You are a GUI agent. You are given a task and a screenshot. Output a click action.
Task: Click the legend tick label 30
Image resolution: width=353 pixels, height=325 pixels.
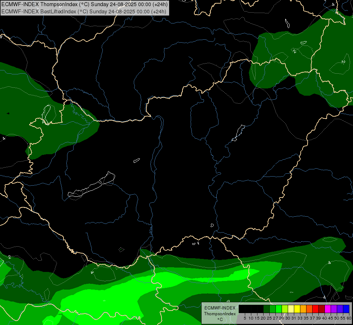[288, 318]
